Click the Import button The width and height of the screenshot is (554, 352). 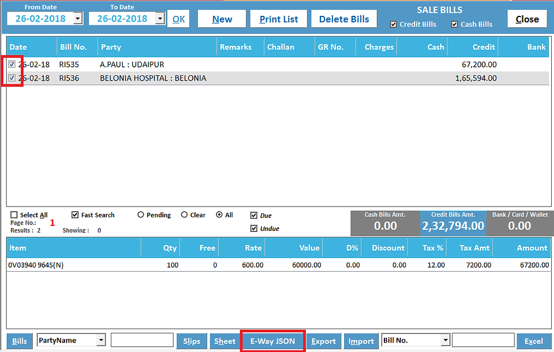[361, 341]
